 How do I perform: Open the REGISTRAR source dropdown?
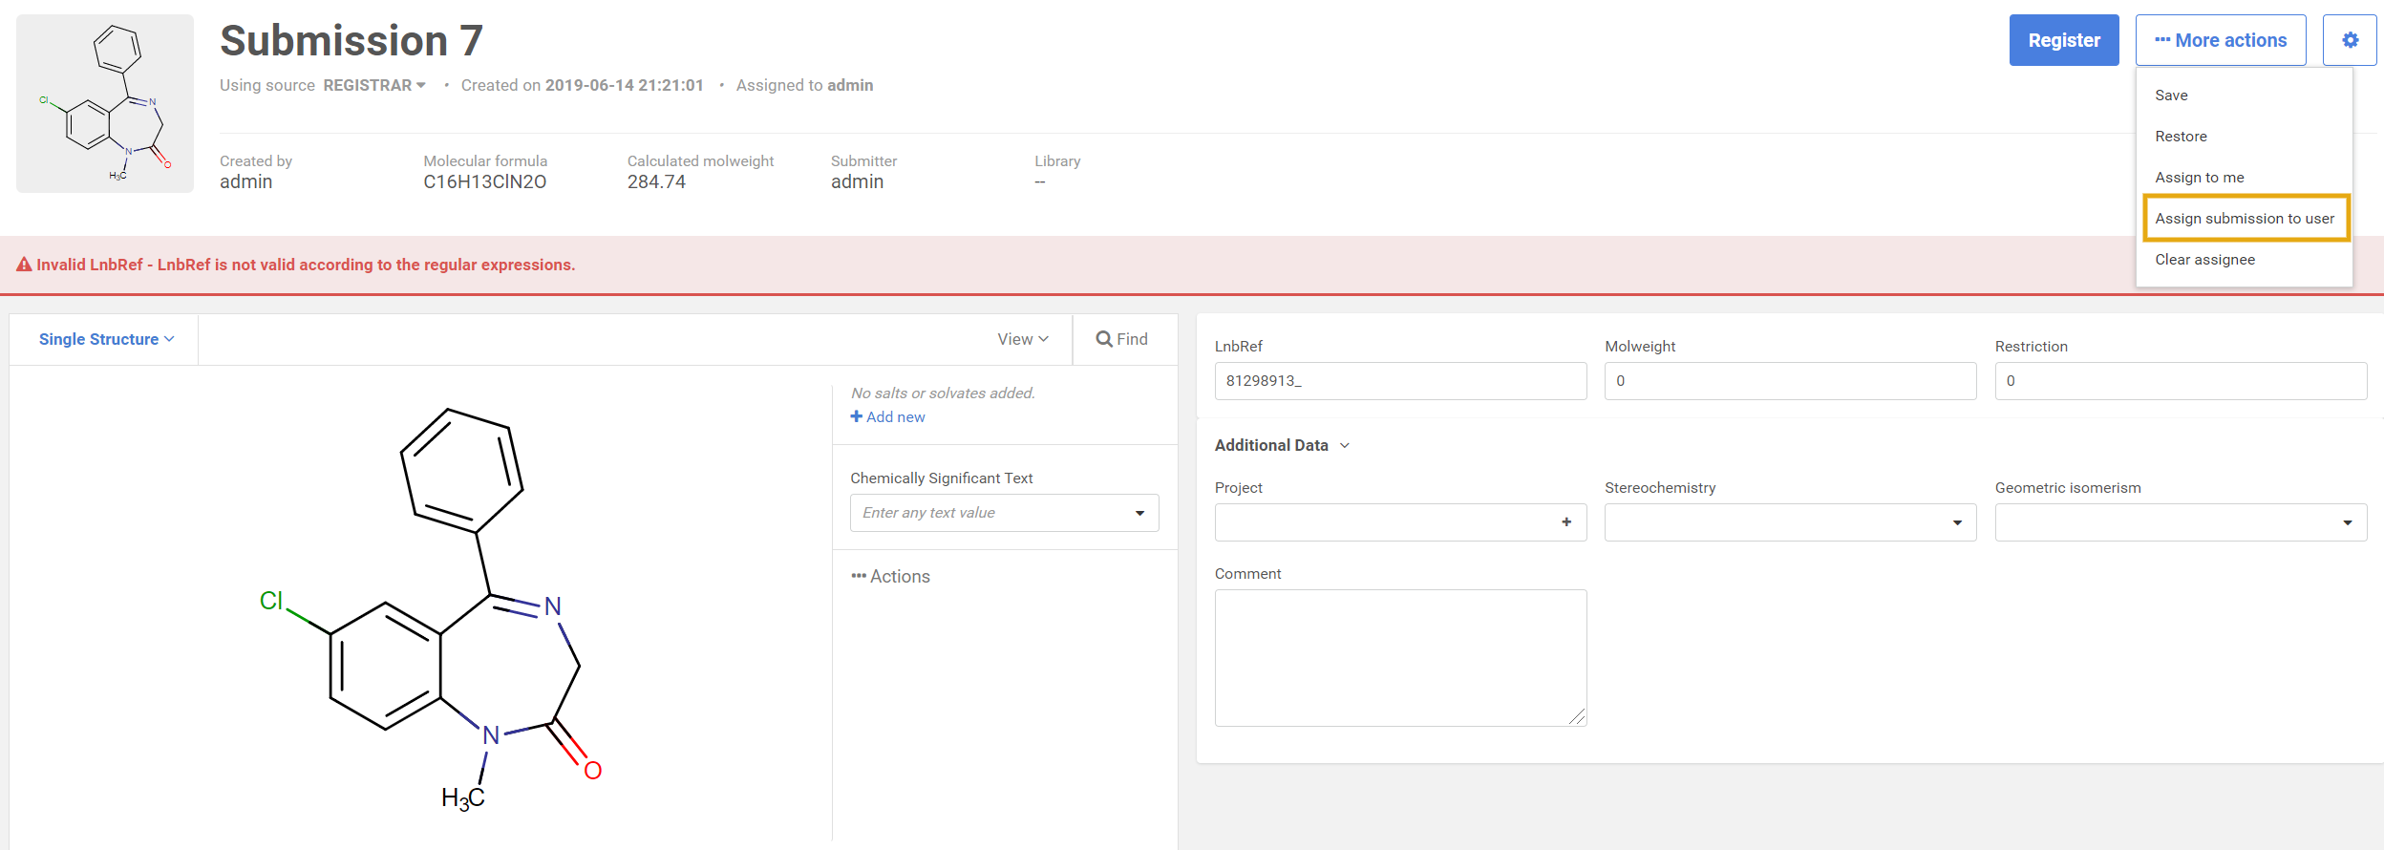374,86
